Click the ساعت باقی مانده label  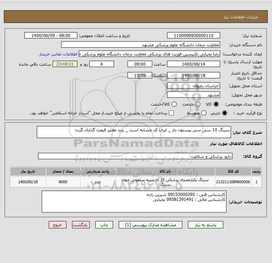[35, 64]
